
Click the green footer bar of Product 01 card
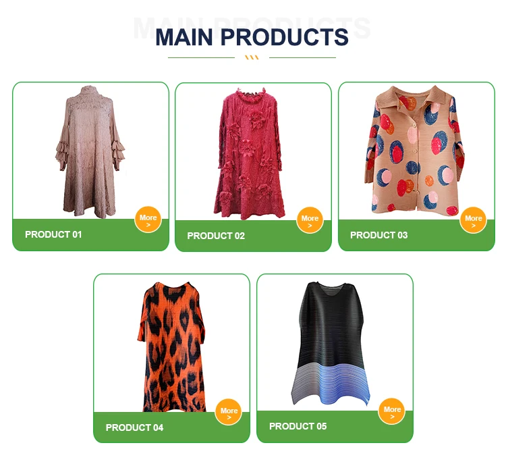coord(90,235)
